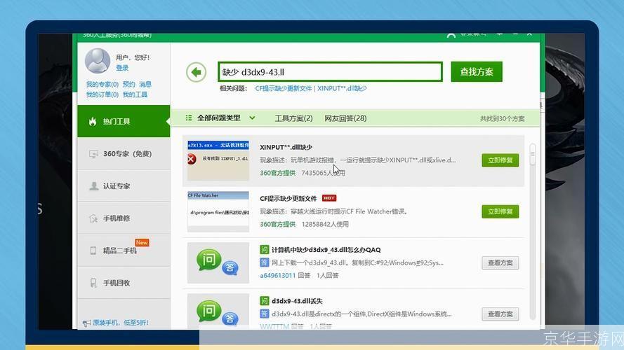
Task: Click the 问 icon of d3dx9-43.dll丢失
Action: (264, 301)
